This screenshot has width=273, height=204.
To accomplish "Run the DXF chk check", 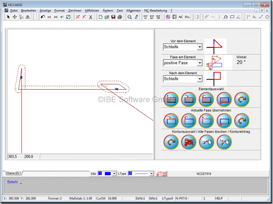I will 158,17.
